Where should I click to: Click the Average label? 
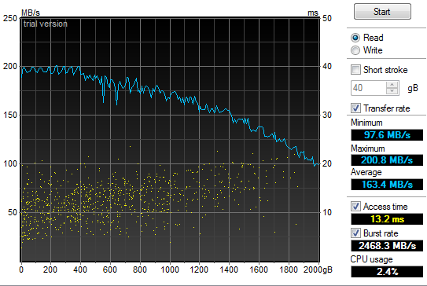tap(366, 172)
